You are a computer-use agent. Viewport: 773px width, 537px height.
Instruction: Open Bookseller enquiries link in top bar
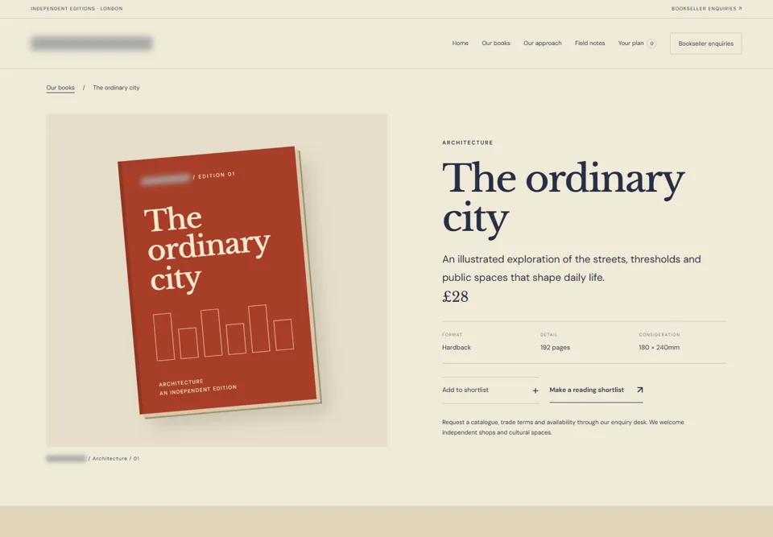[x=706, y=8]
